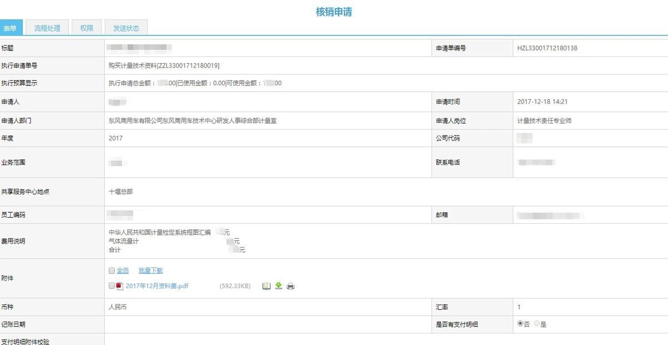Click the 批量下载 link
This screenshot has width=668, height=345.
tap(150, 271)
